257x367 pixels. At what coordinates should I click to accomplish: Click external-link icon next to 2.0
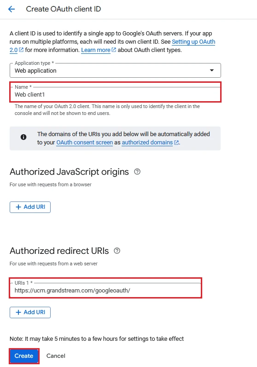click(x=21, y=50)
